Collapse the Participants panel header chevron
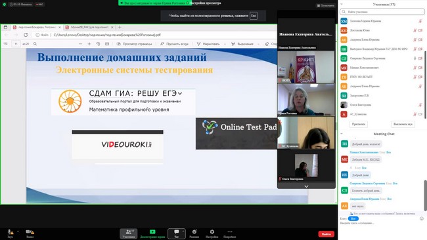Screen dimensions: 427x240 click(342, 4)
